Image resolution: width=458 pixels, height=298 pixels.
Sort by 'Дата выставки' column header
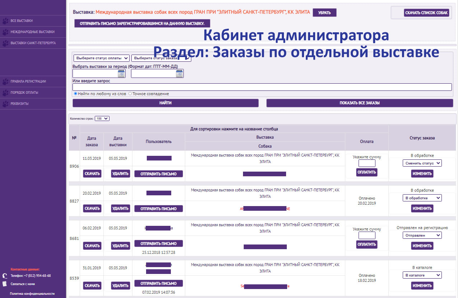(118, 141)
